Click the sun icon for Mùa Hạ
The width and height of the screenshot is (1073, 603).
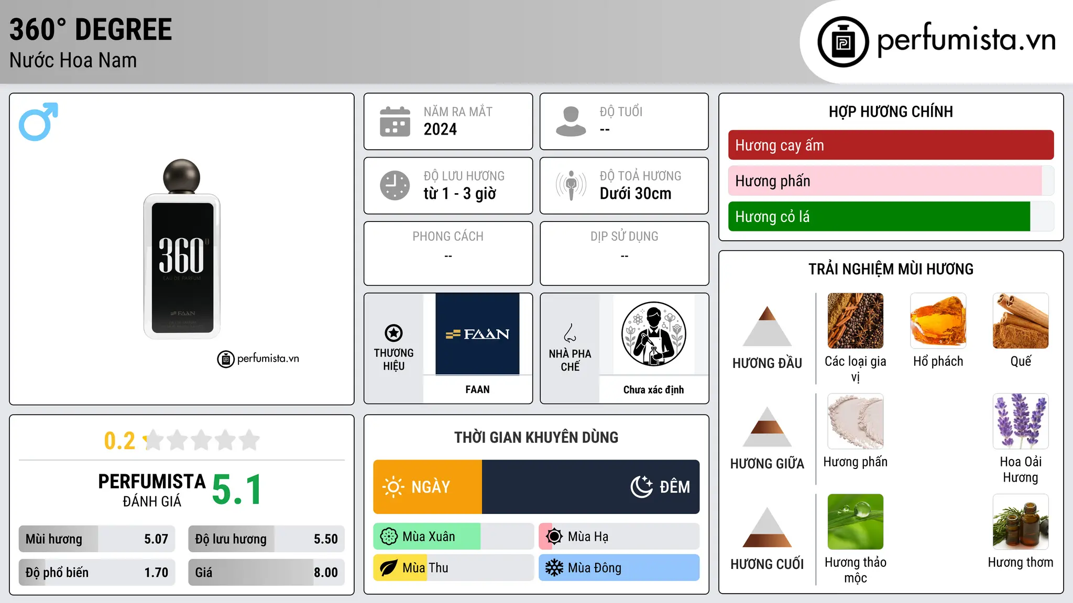(x=554, y=537)
